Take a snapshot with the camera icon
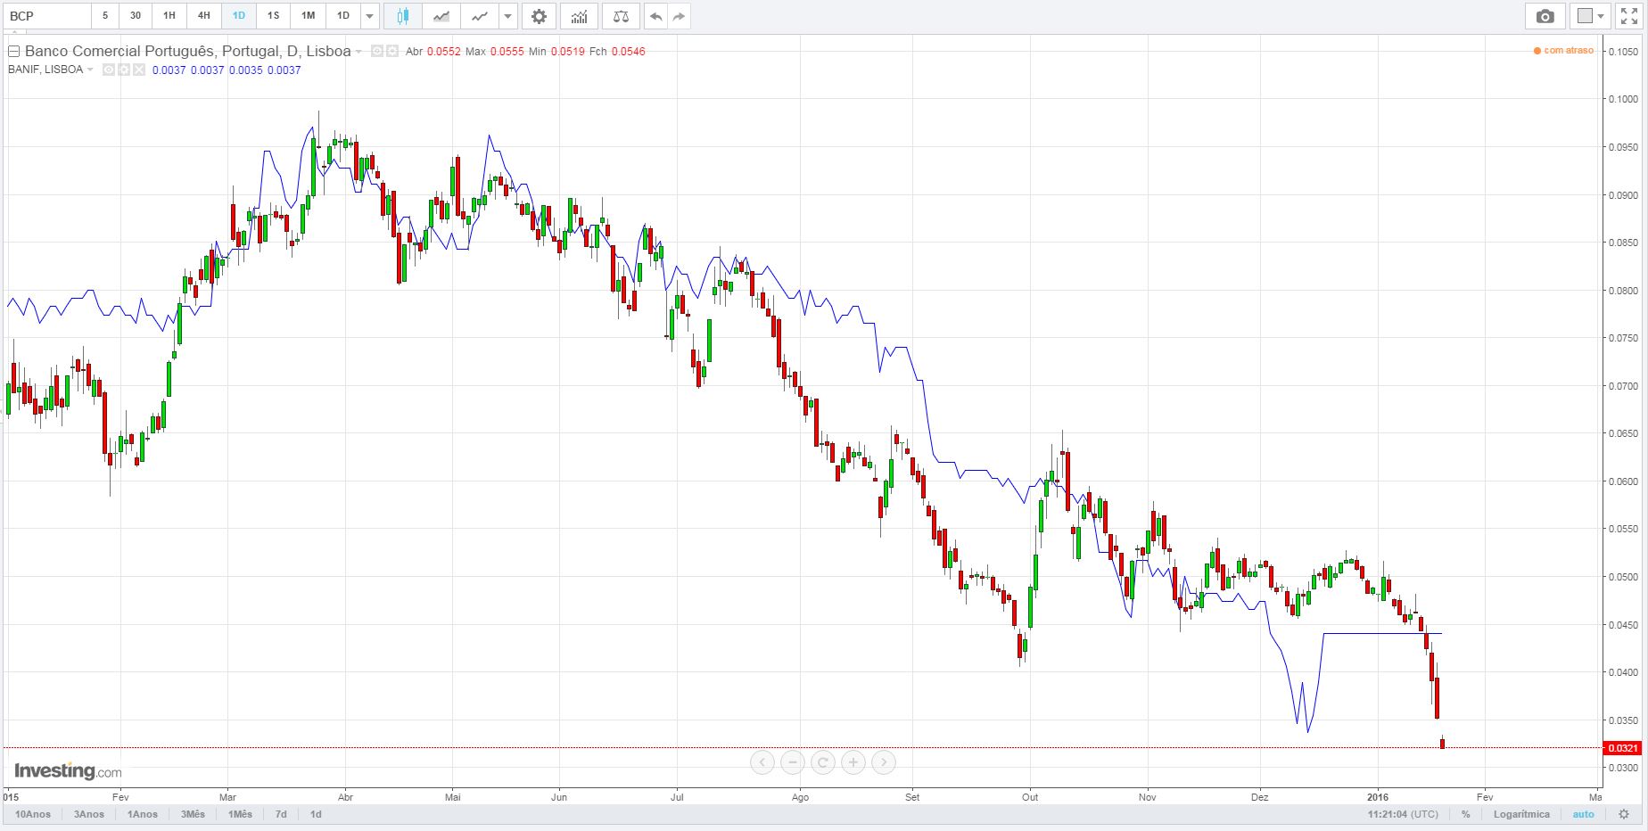Image resolution: width=1648 pixels, height=831 pixels. tap(1545, 16)
